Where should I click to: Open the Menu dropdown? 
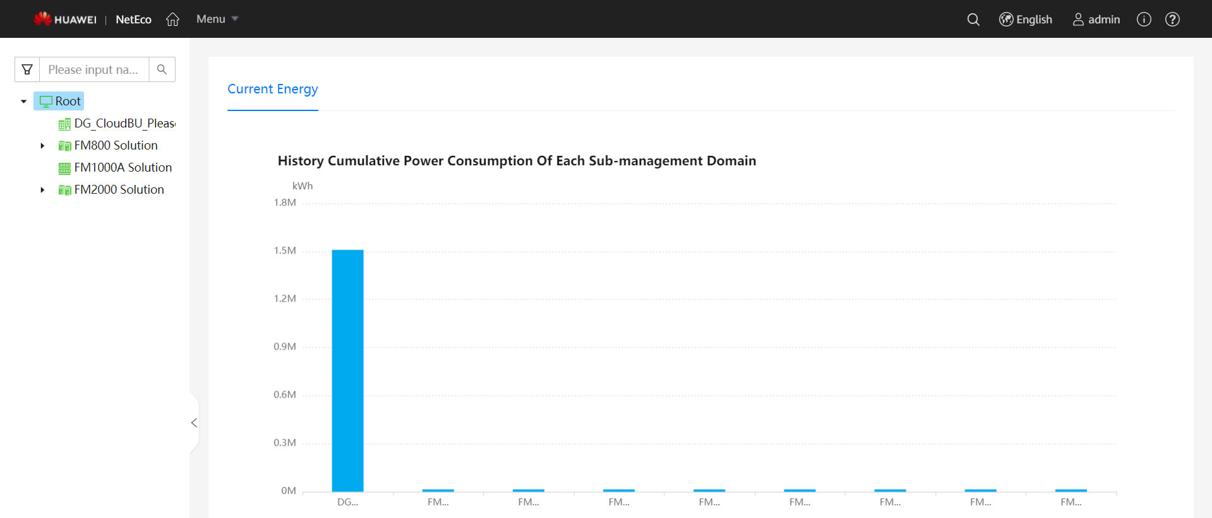(x=217, y=19)
